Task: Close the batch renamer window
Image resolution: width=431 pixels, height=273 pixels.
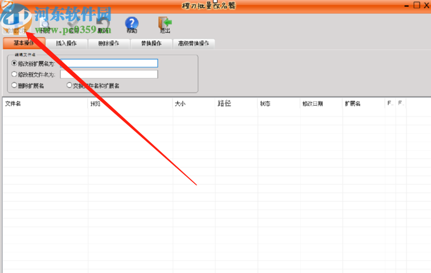Action: (x=426, y=5)
